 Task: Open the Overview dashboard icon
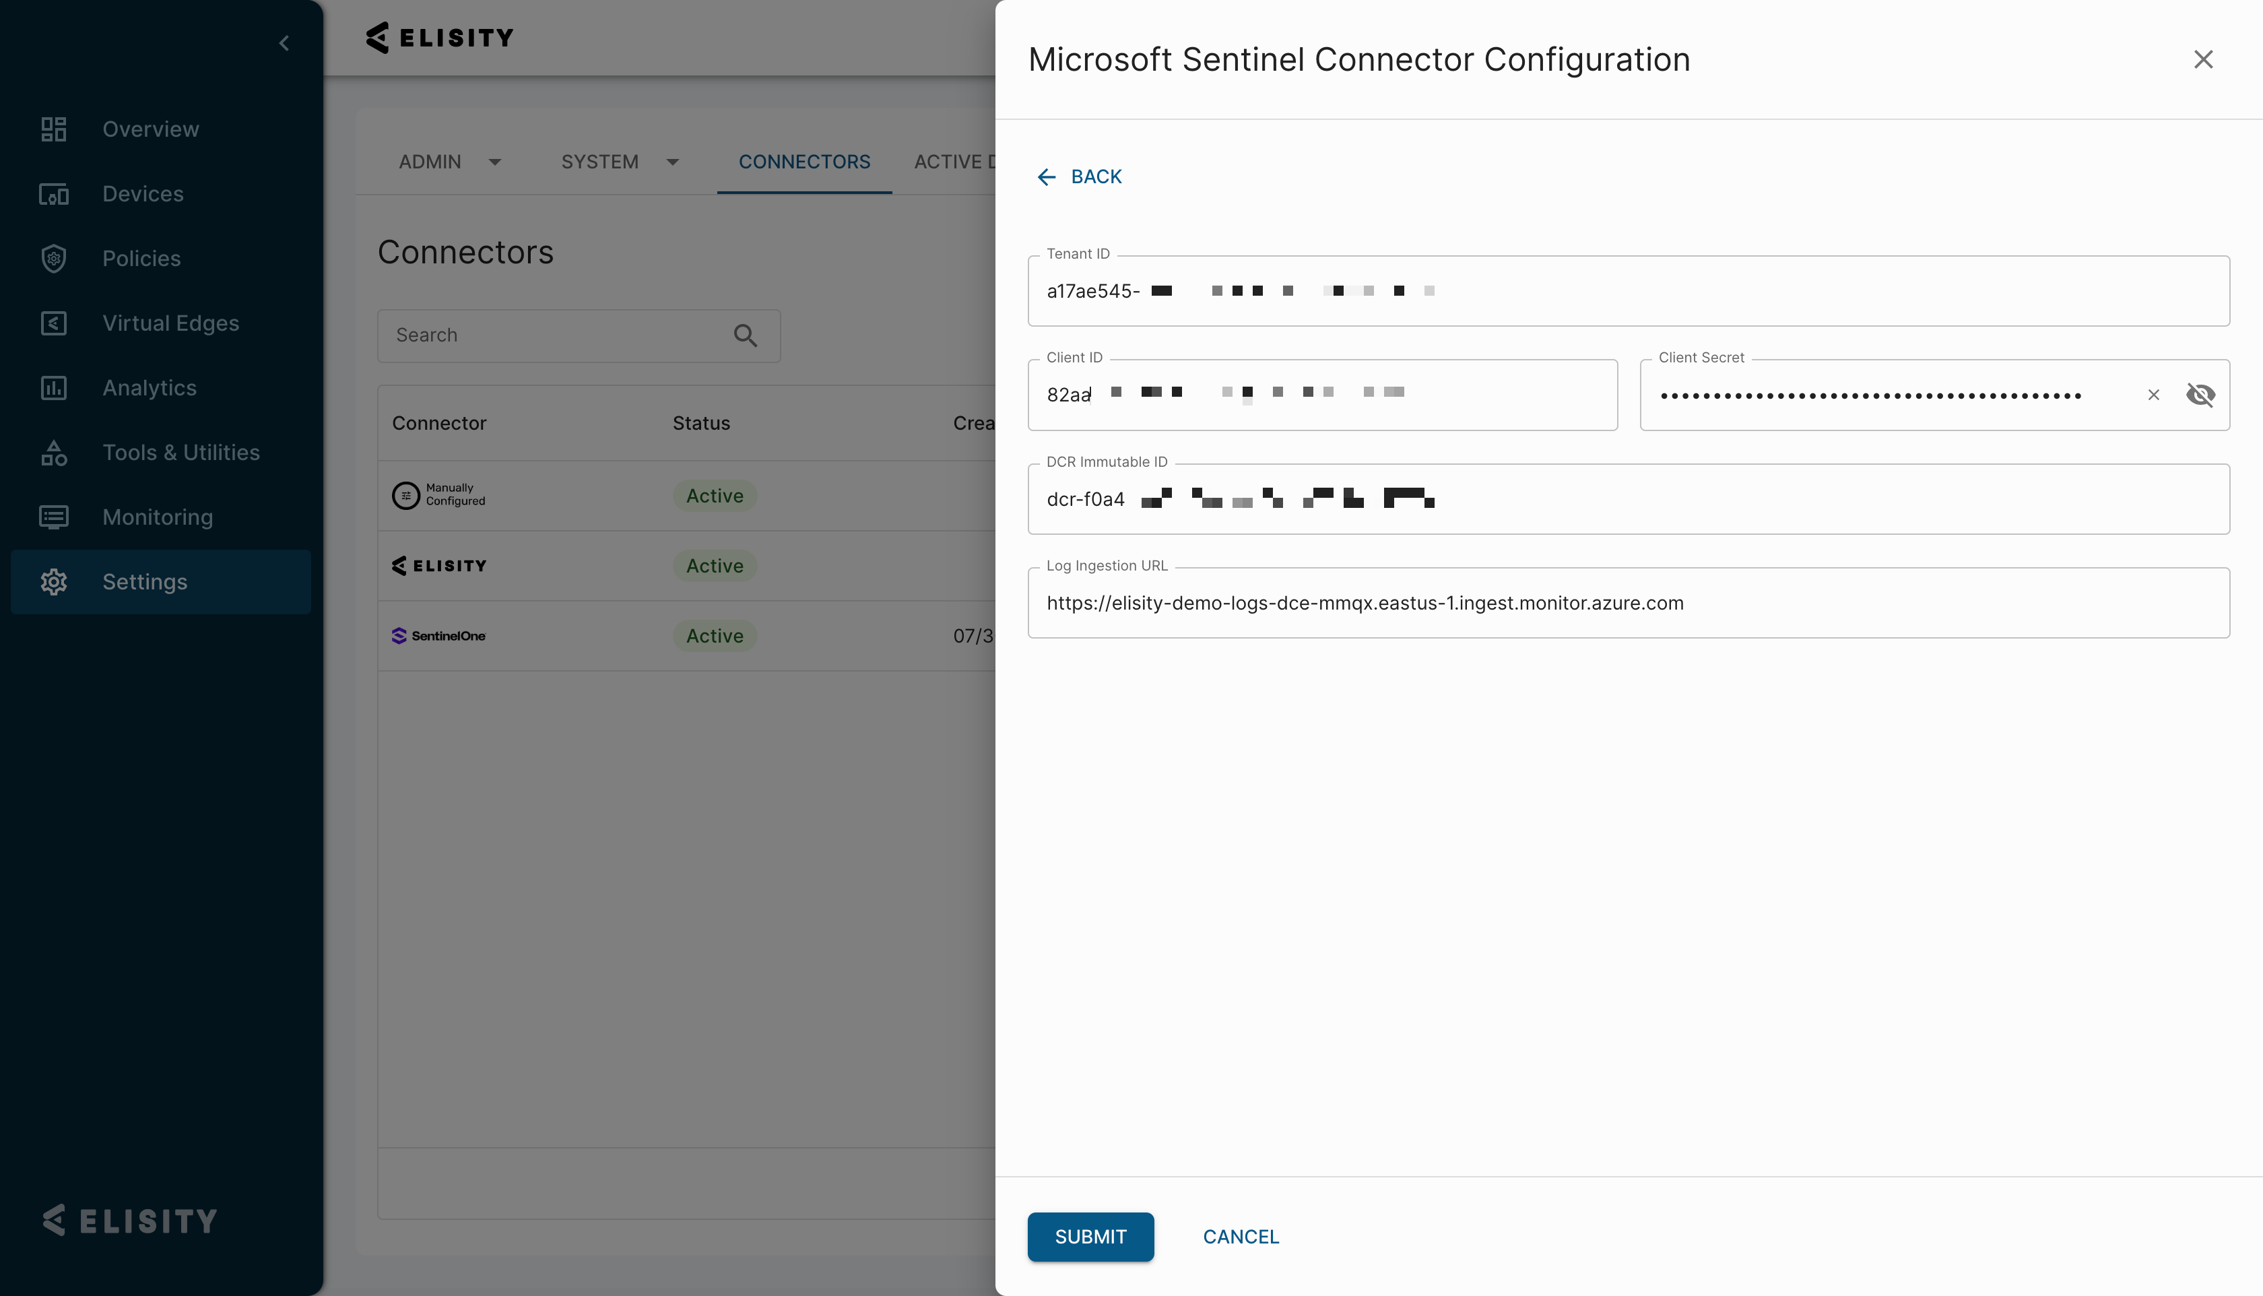point(53,129)
